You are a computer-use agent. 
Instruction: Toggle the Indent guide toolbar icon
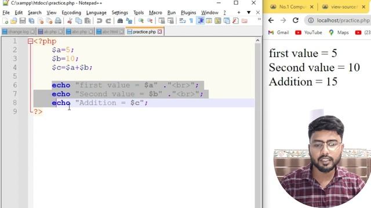pyautogui.click(x=200, y=21)
